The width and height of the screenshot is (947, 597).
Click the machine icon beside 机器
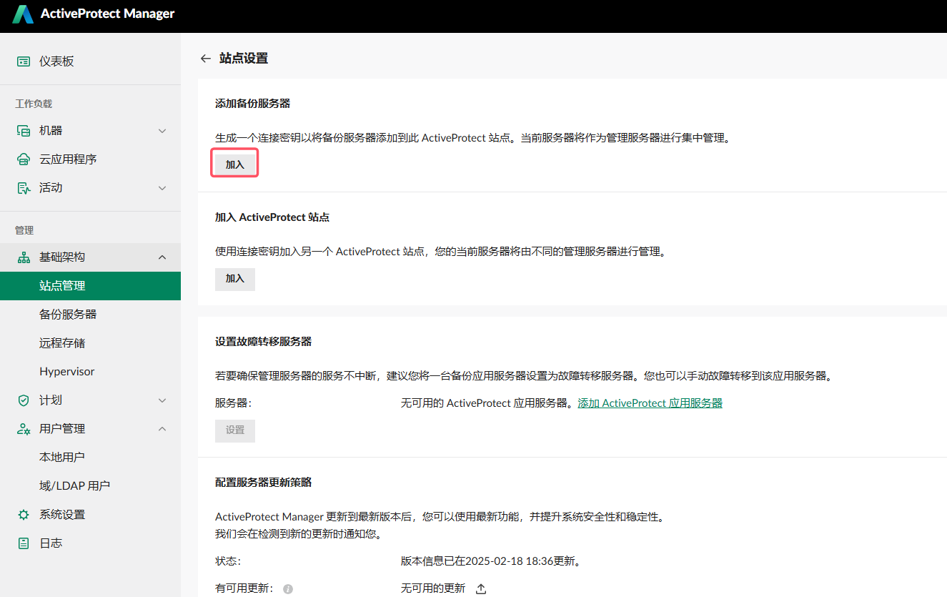click(24, 131)
